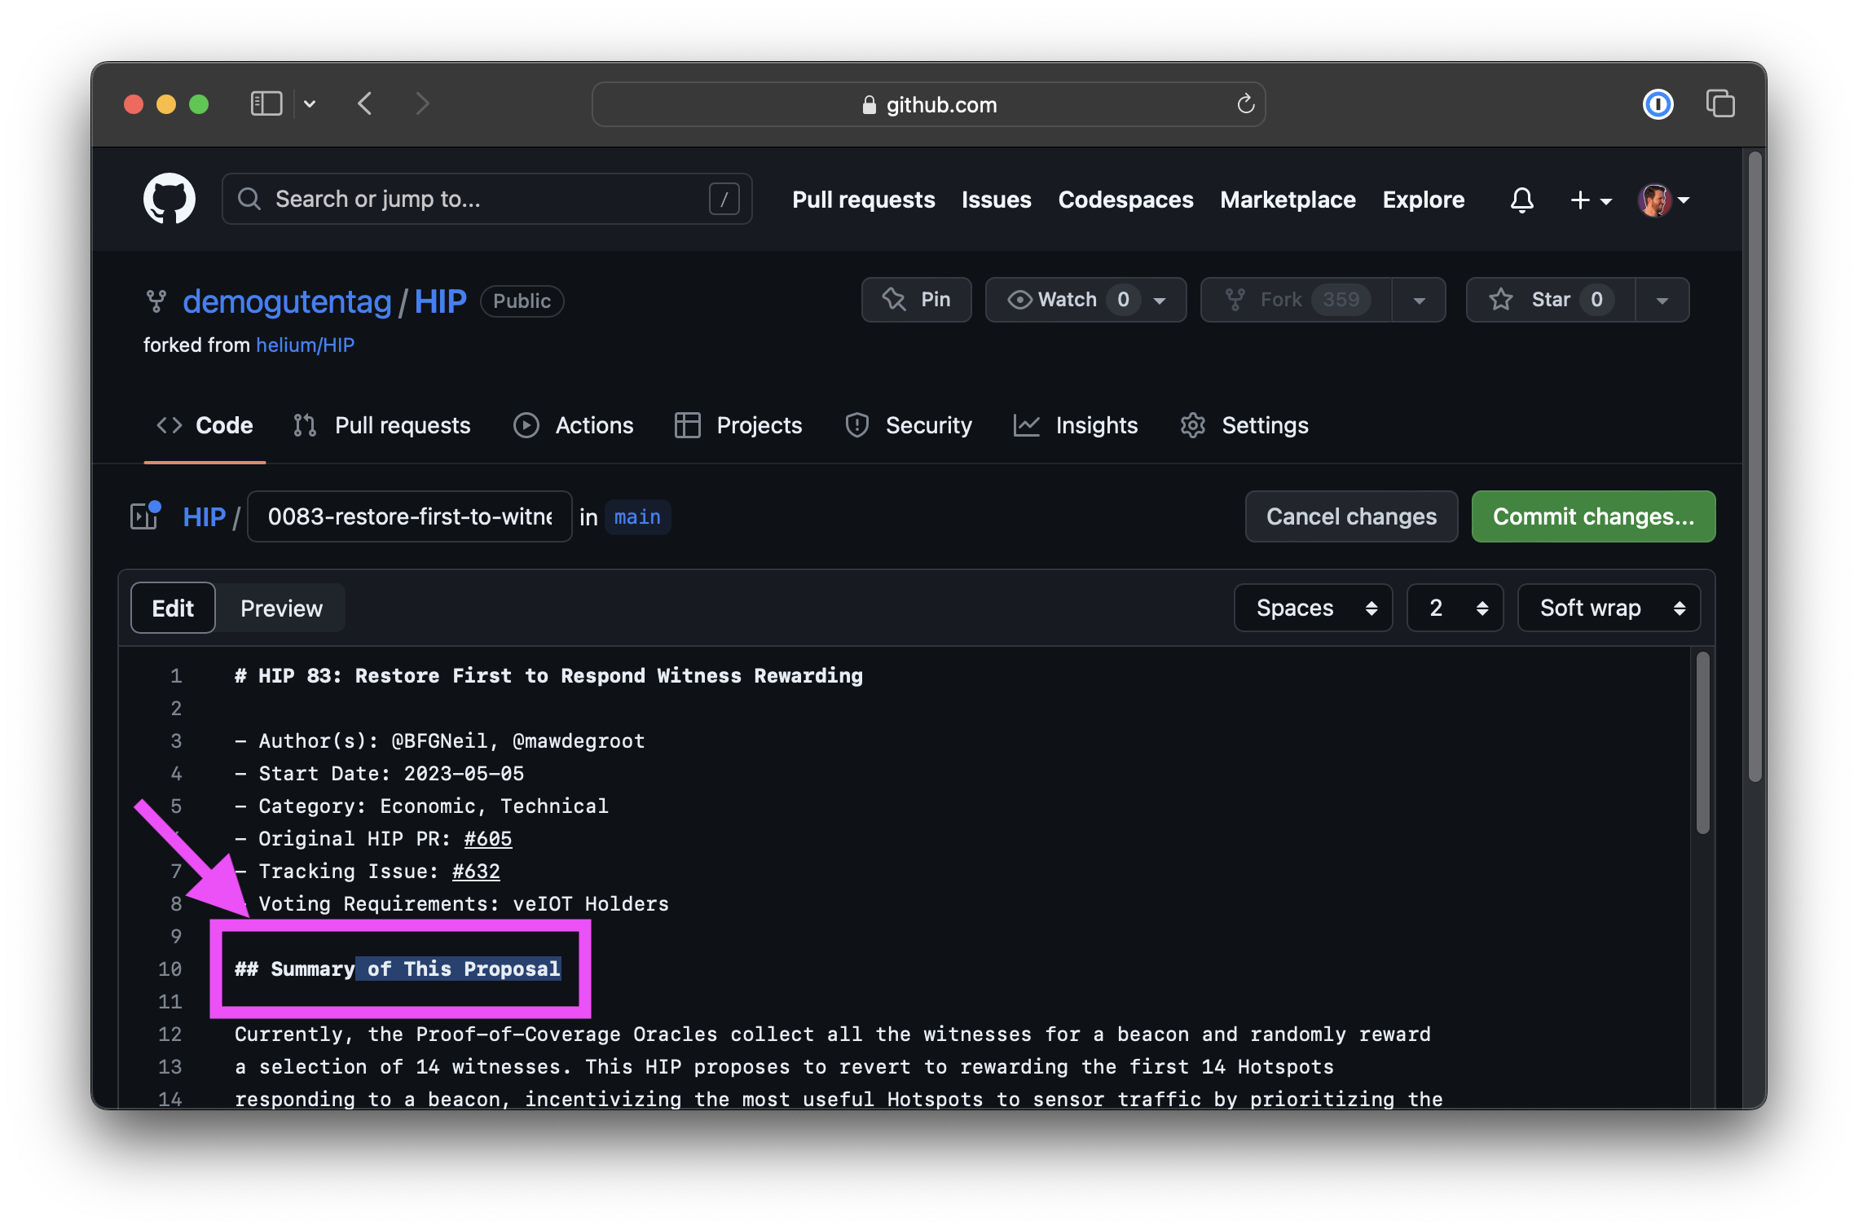Click the GitHub Octocat logo
The image size is (1858, 1230).
pos(170,199)
